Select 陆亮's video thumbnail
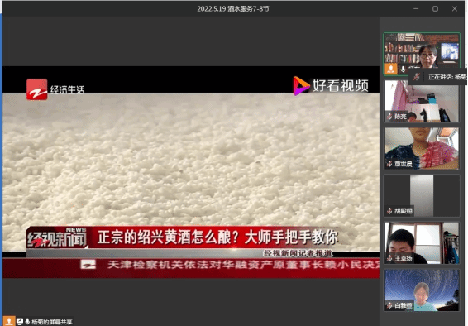468x326 pixels. tap(422, 101)
